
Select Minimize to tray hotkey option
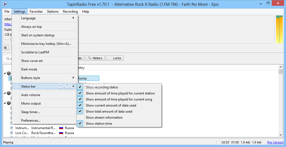(x=45, y=44)
